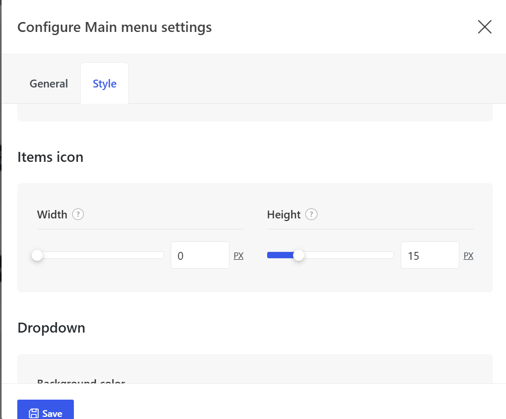The height and width of the screenshot is (419, 506).
Task: Save the menu settings
Action: [46, 410]
